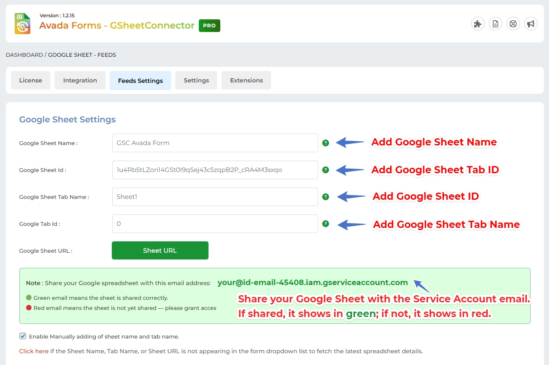Click the help tooltip beside Google Sheet Id
The width and height of the screenshot is (549, 365).
coord(326,170)
